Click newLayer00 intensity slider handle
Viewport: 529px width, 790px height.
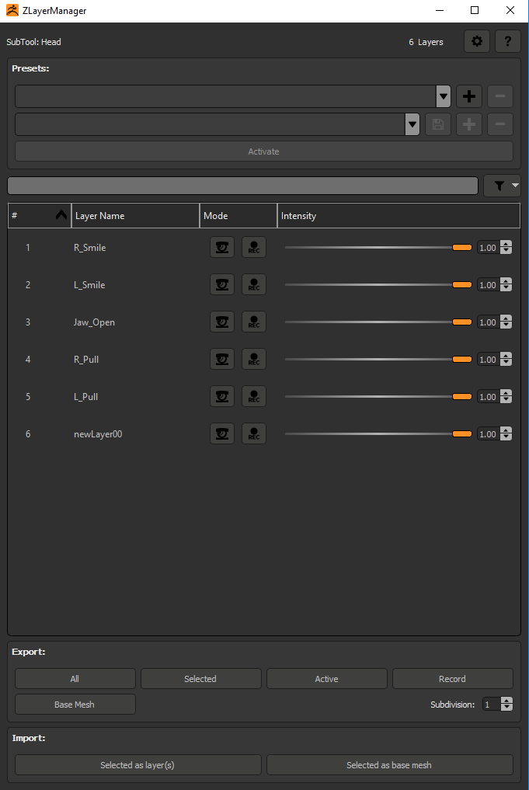tap(462, 433)
